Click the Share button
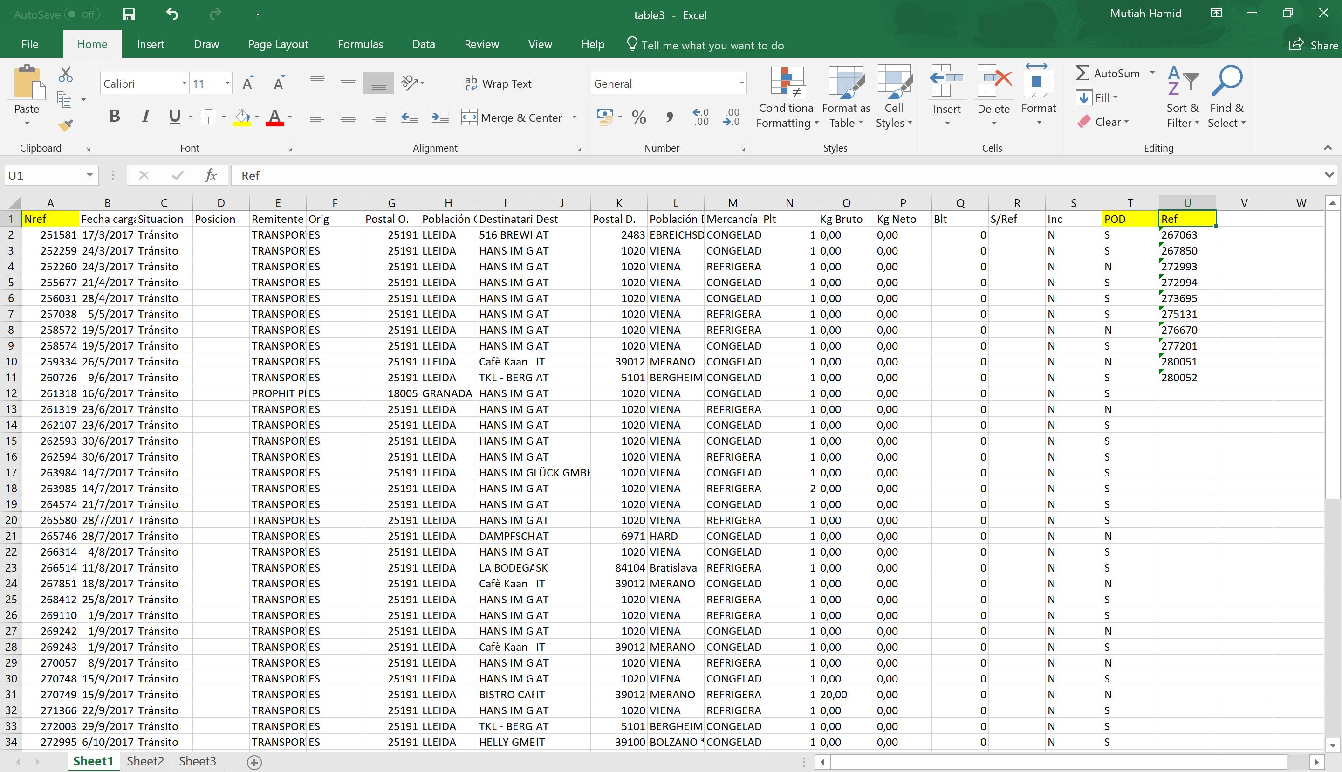The height and width of the screenshot is (772, 1342). point(1314,45)
